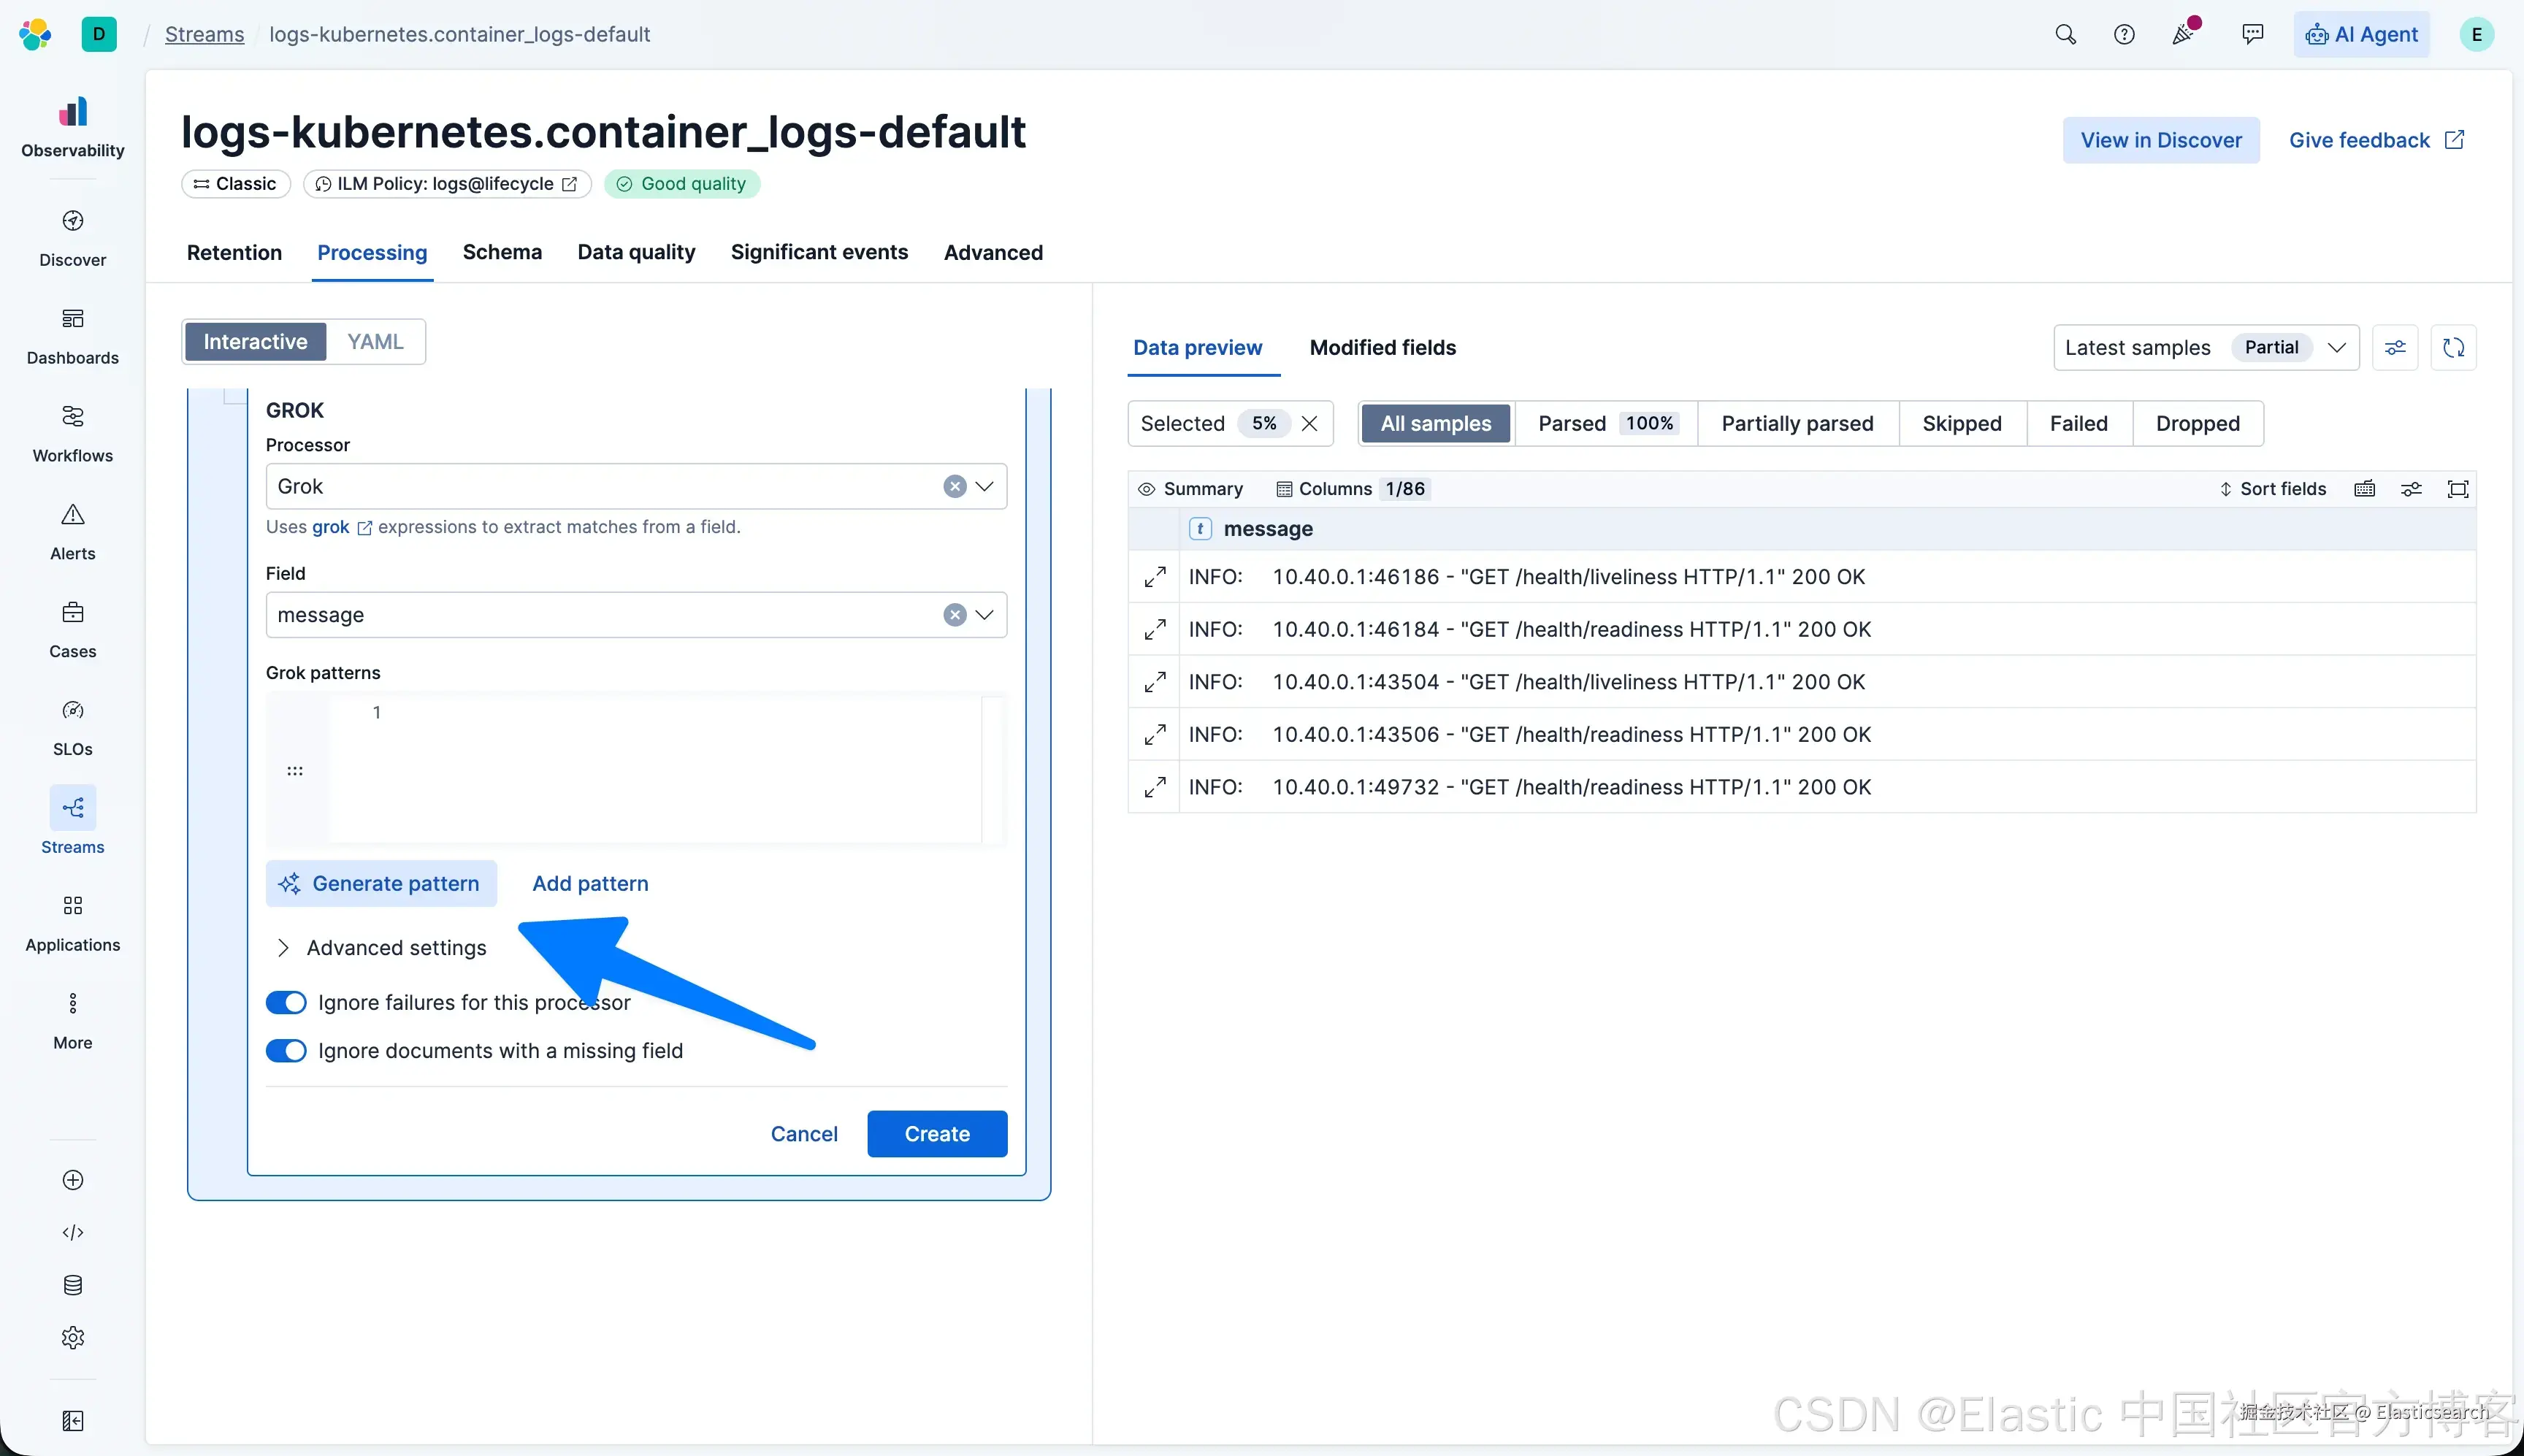Open the Processor Grok dropdown

(x=984, y=486)
